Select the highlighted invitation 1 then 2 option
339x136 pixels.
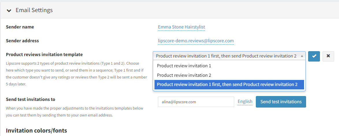(227, 85)
